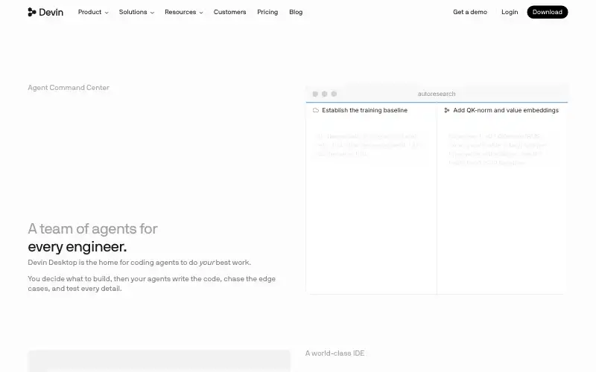This screenshot has height=372, width=596.
Task: Click the Devin logo icon
Action: click(32, 12)
